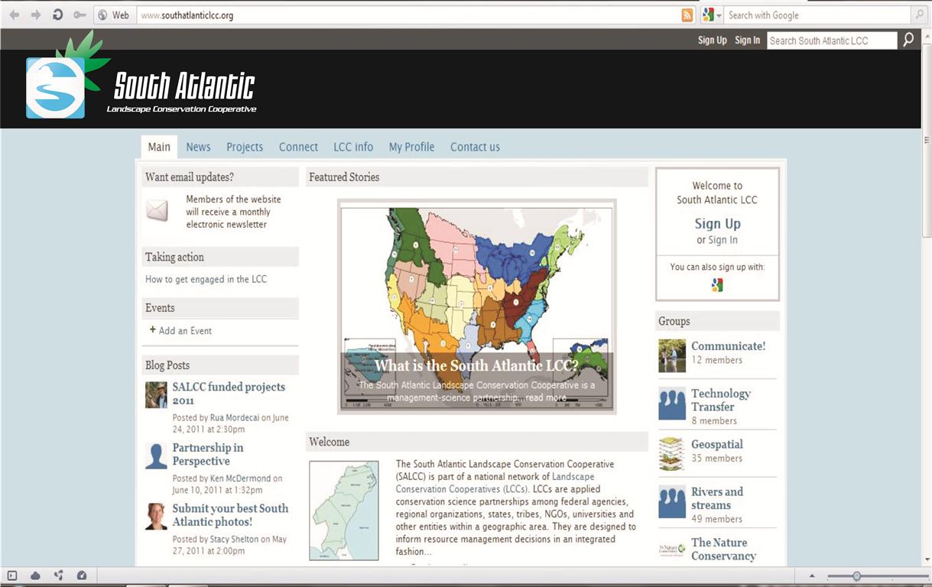Adjust the zoom slider handle
Screen dimensions: 932x587
tap(856, 576)
